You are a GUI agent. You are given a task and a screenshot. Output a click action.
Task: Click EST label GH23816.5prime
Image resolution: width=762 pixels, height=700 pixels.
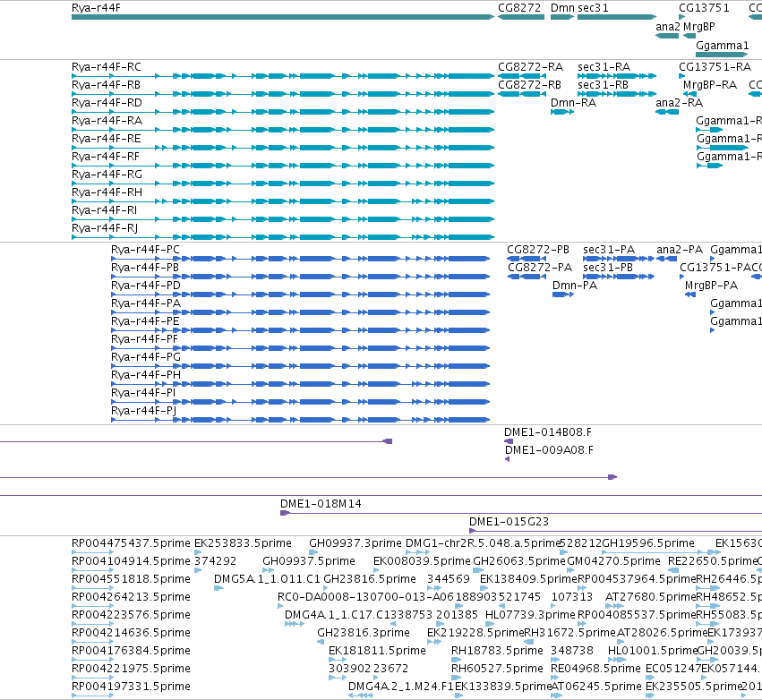click(369, 579)
